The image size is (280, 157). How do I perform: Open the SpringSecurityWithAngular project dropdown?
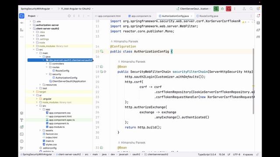point(37,9)
